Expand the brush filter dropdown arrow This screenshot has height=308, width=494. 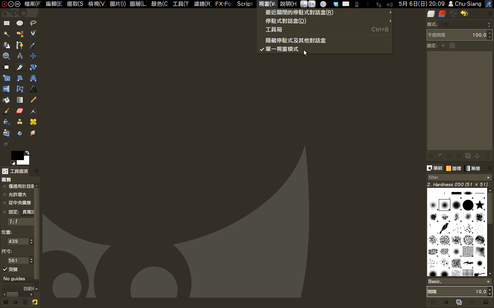pyautogui.click(x=488, y=178)
